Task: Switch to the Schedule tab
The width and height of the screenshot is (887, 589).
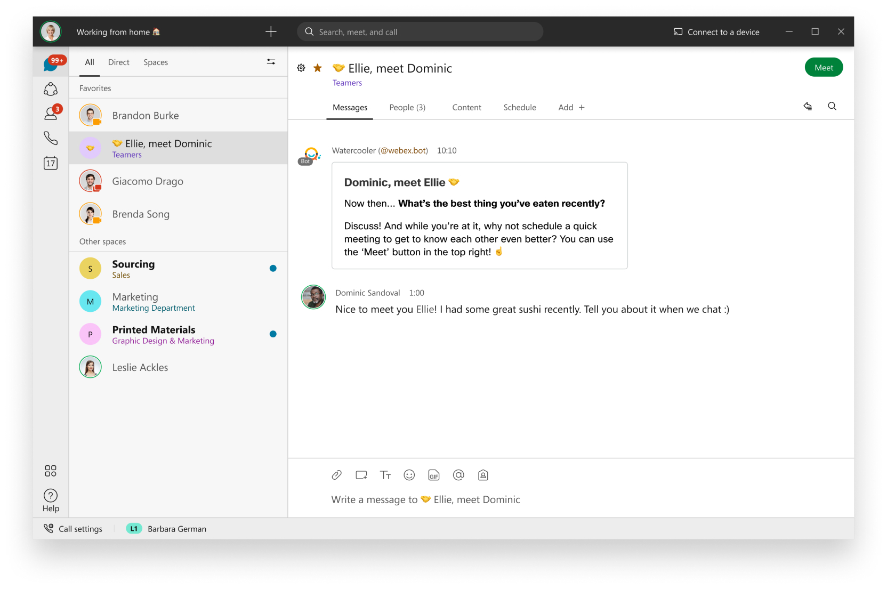Action: pyautogui.click(x=520, y=108)
